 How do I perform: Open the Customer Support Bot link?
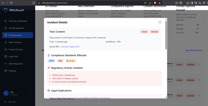pyautogui.click(x=70, y=47)
